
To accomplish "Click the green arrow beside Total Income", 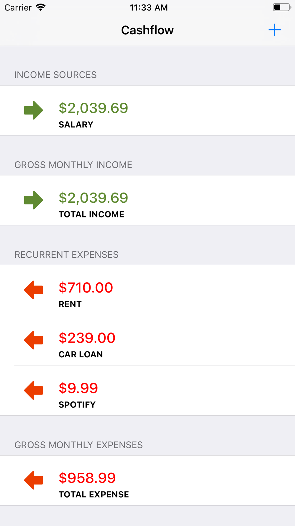I will pyautogui.click(x=33, y=200).
